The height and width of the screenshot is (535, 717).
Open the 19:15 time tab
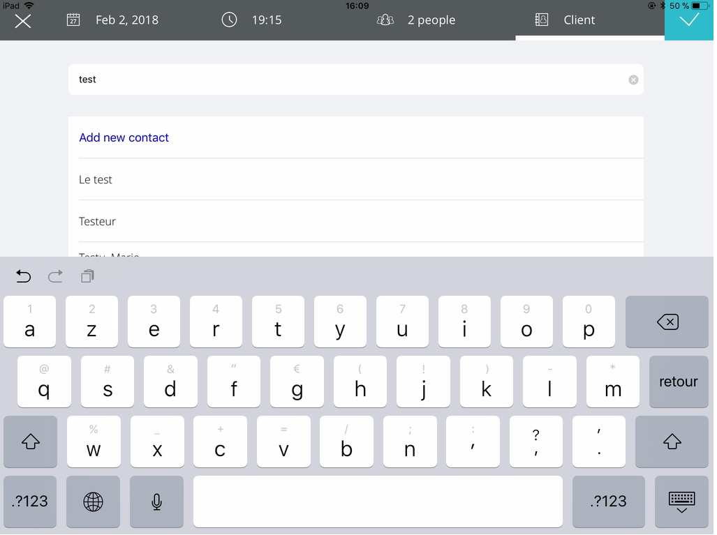tap(252, 20)
